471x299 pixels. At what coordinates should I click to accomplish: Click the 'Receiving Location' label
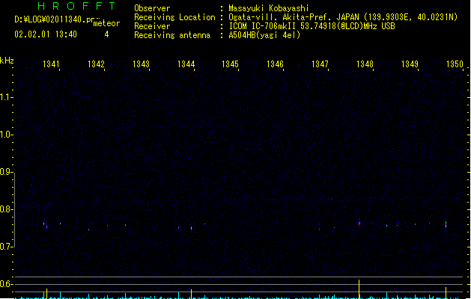(x=174, y=17)
